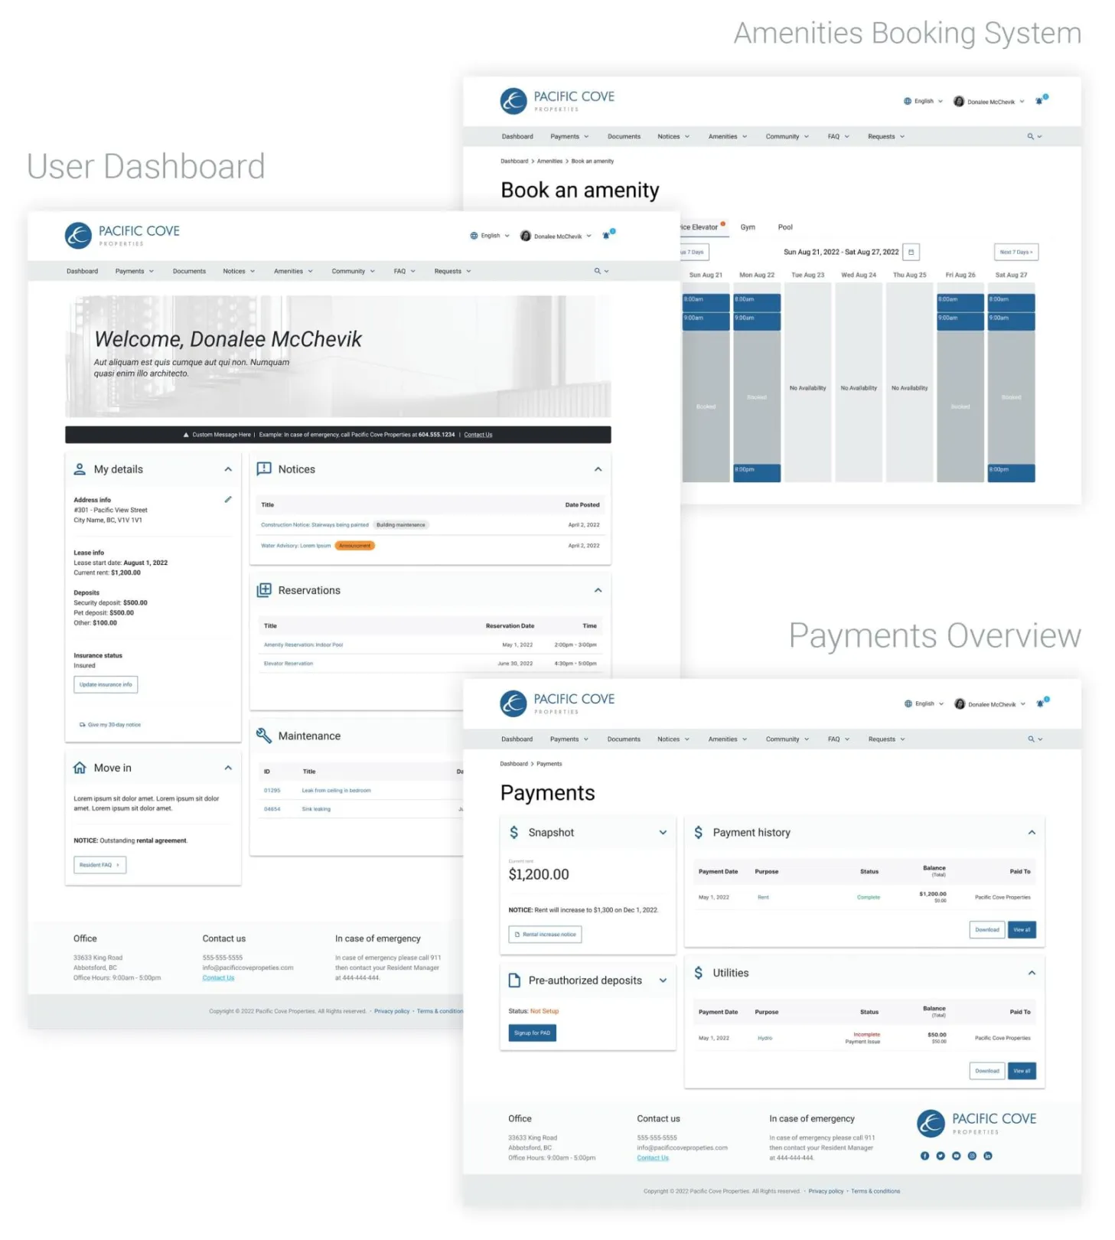The image size is (1115, 1240).
Task: Expand the Snapshot panel chevron
Action: tap(663, 833)
